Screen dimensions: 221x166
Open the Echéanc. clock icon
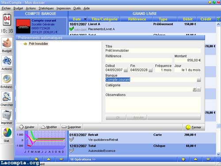coord(7,79)
